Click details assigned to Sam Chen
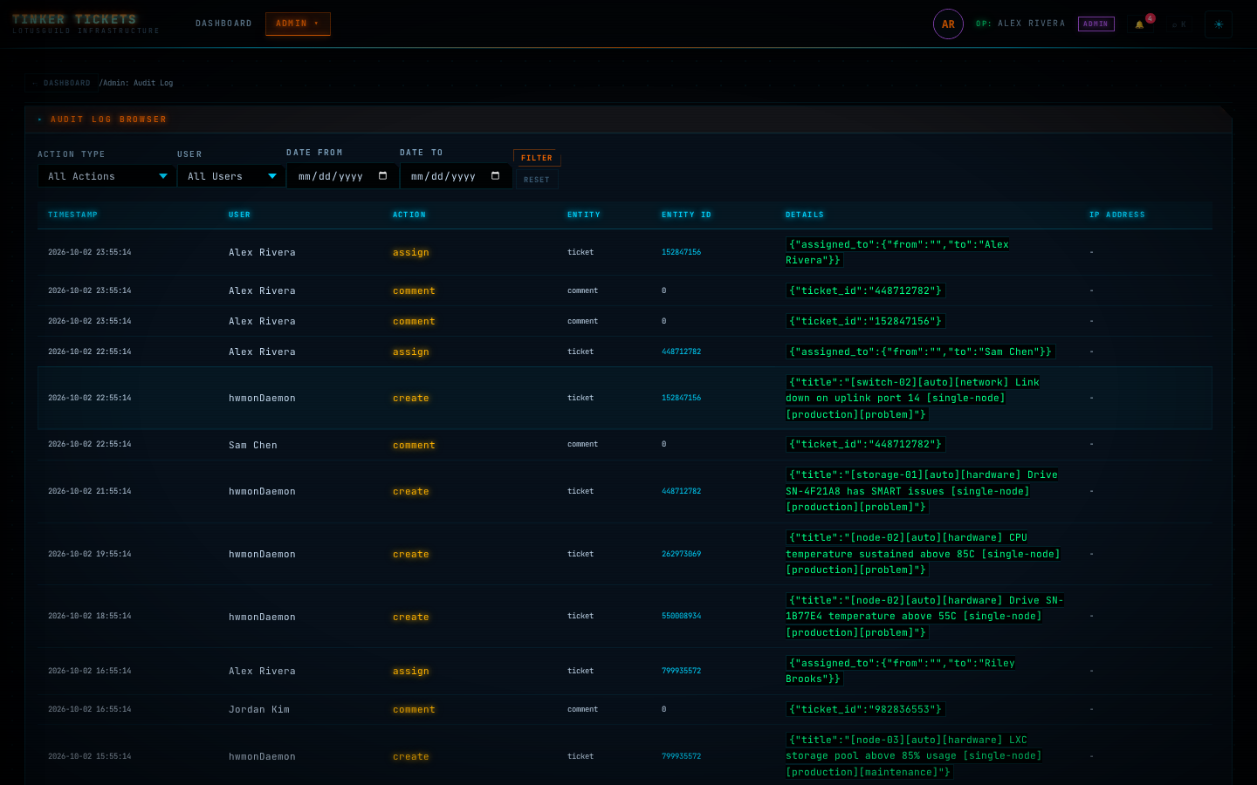The image size is (1257, 785). pyautogui.click(x=920, y=352)
